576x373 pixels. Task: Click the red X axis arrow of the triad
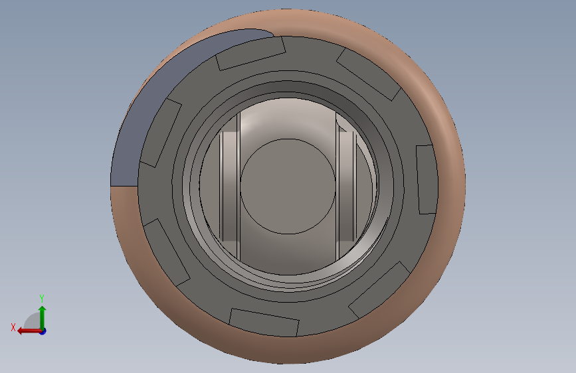click(x=29, y=331)
